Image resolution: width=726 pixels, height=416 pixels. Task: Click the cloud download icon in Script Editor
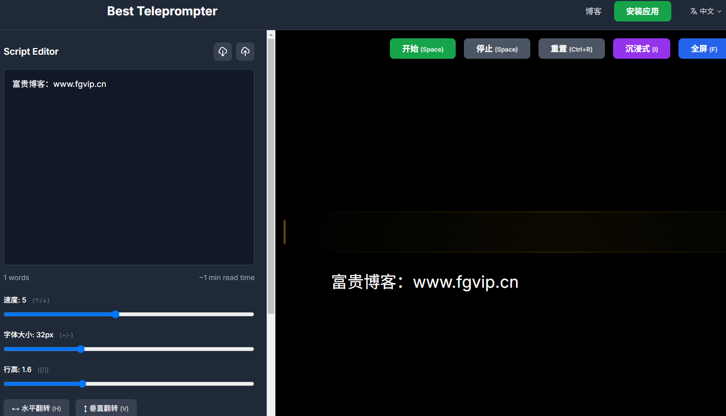click(223, 52)
